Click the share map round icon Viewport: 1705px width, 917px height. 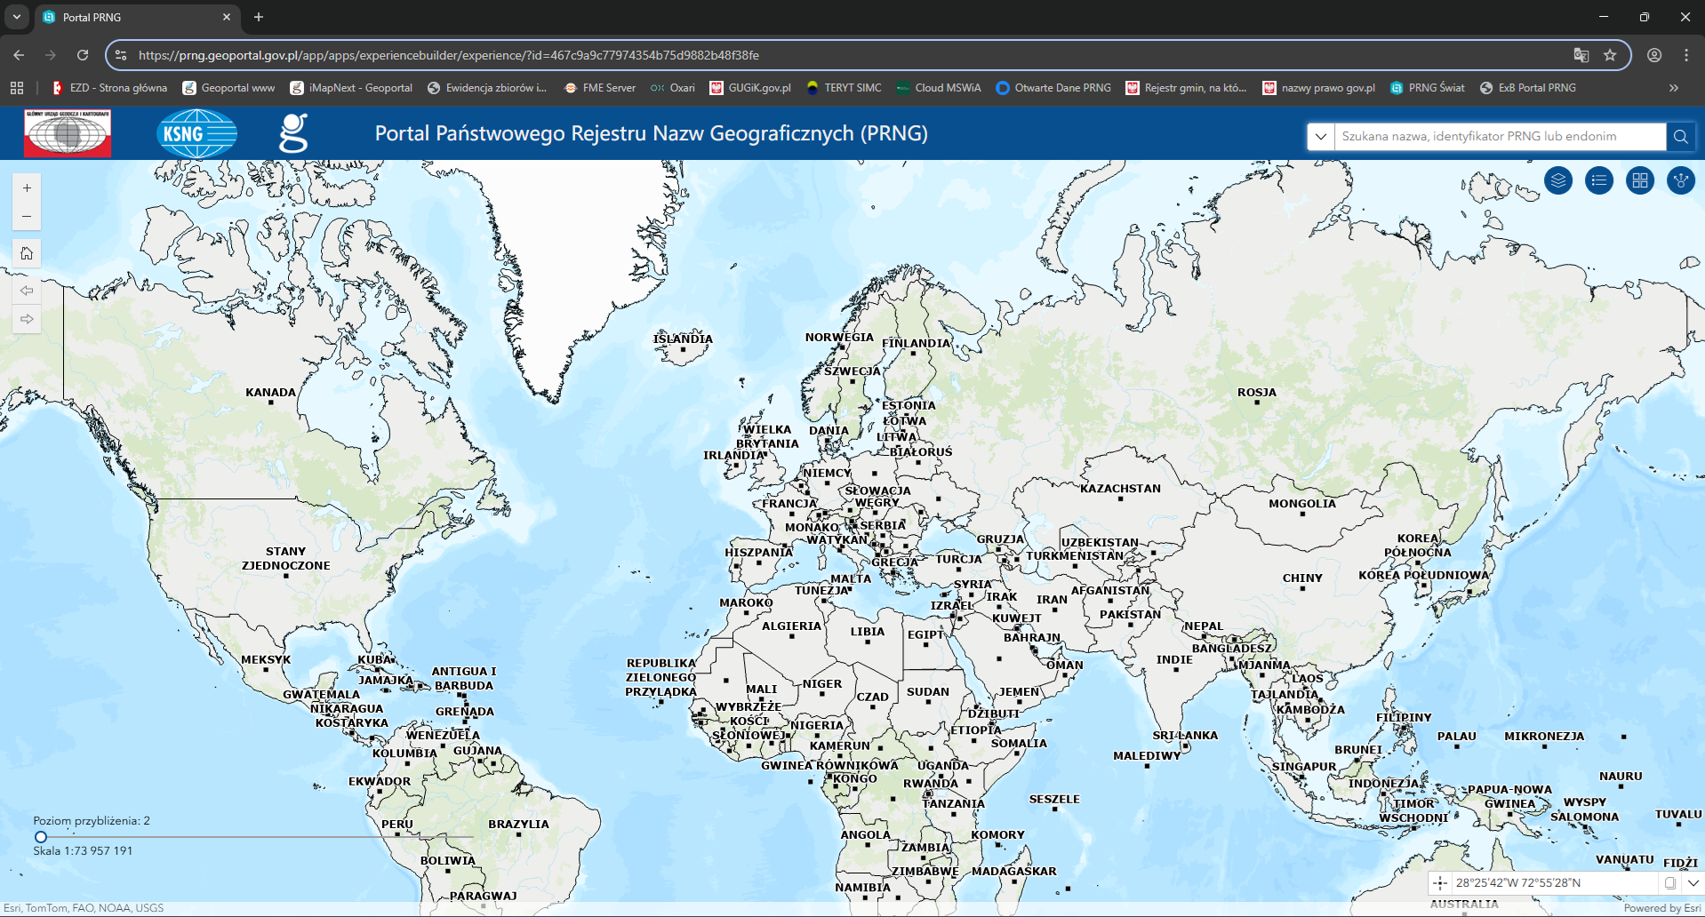[1680, 181]
